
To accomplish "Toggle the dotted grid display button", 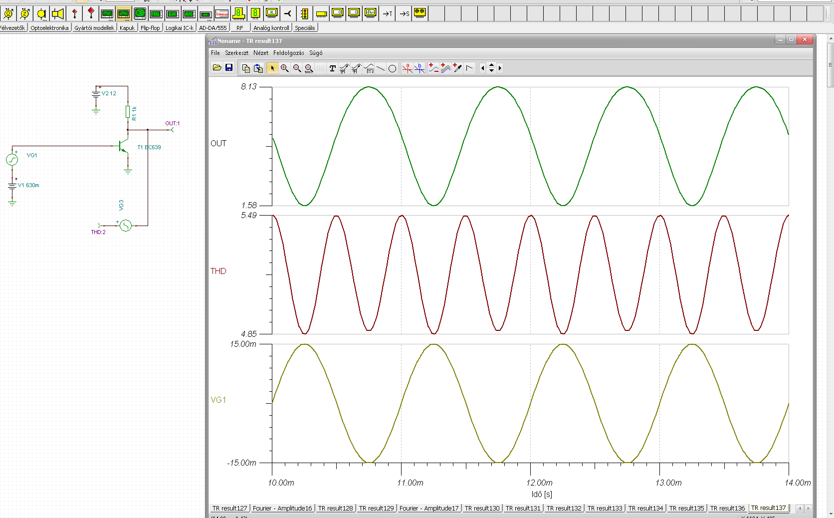I will click(320, 68).
